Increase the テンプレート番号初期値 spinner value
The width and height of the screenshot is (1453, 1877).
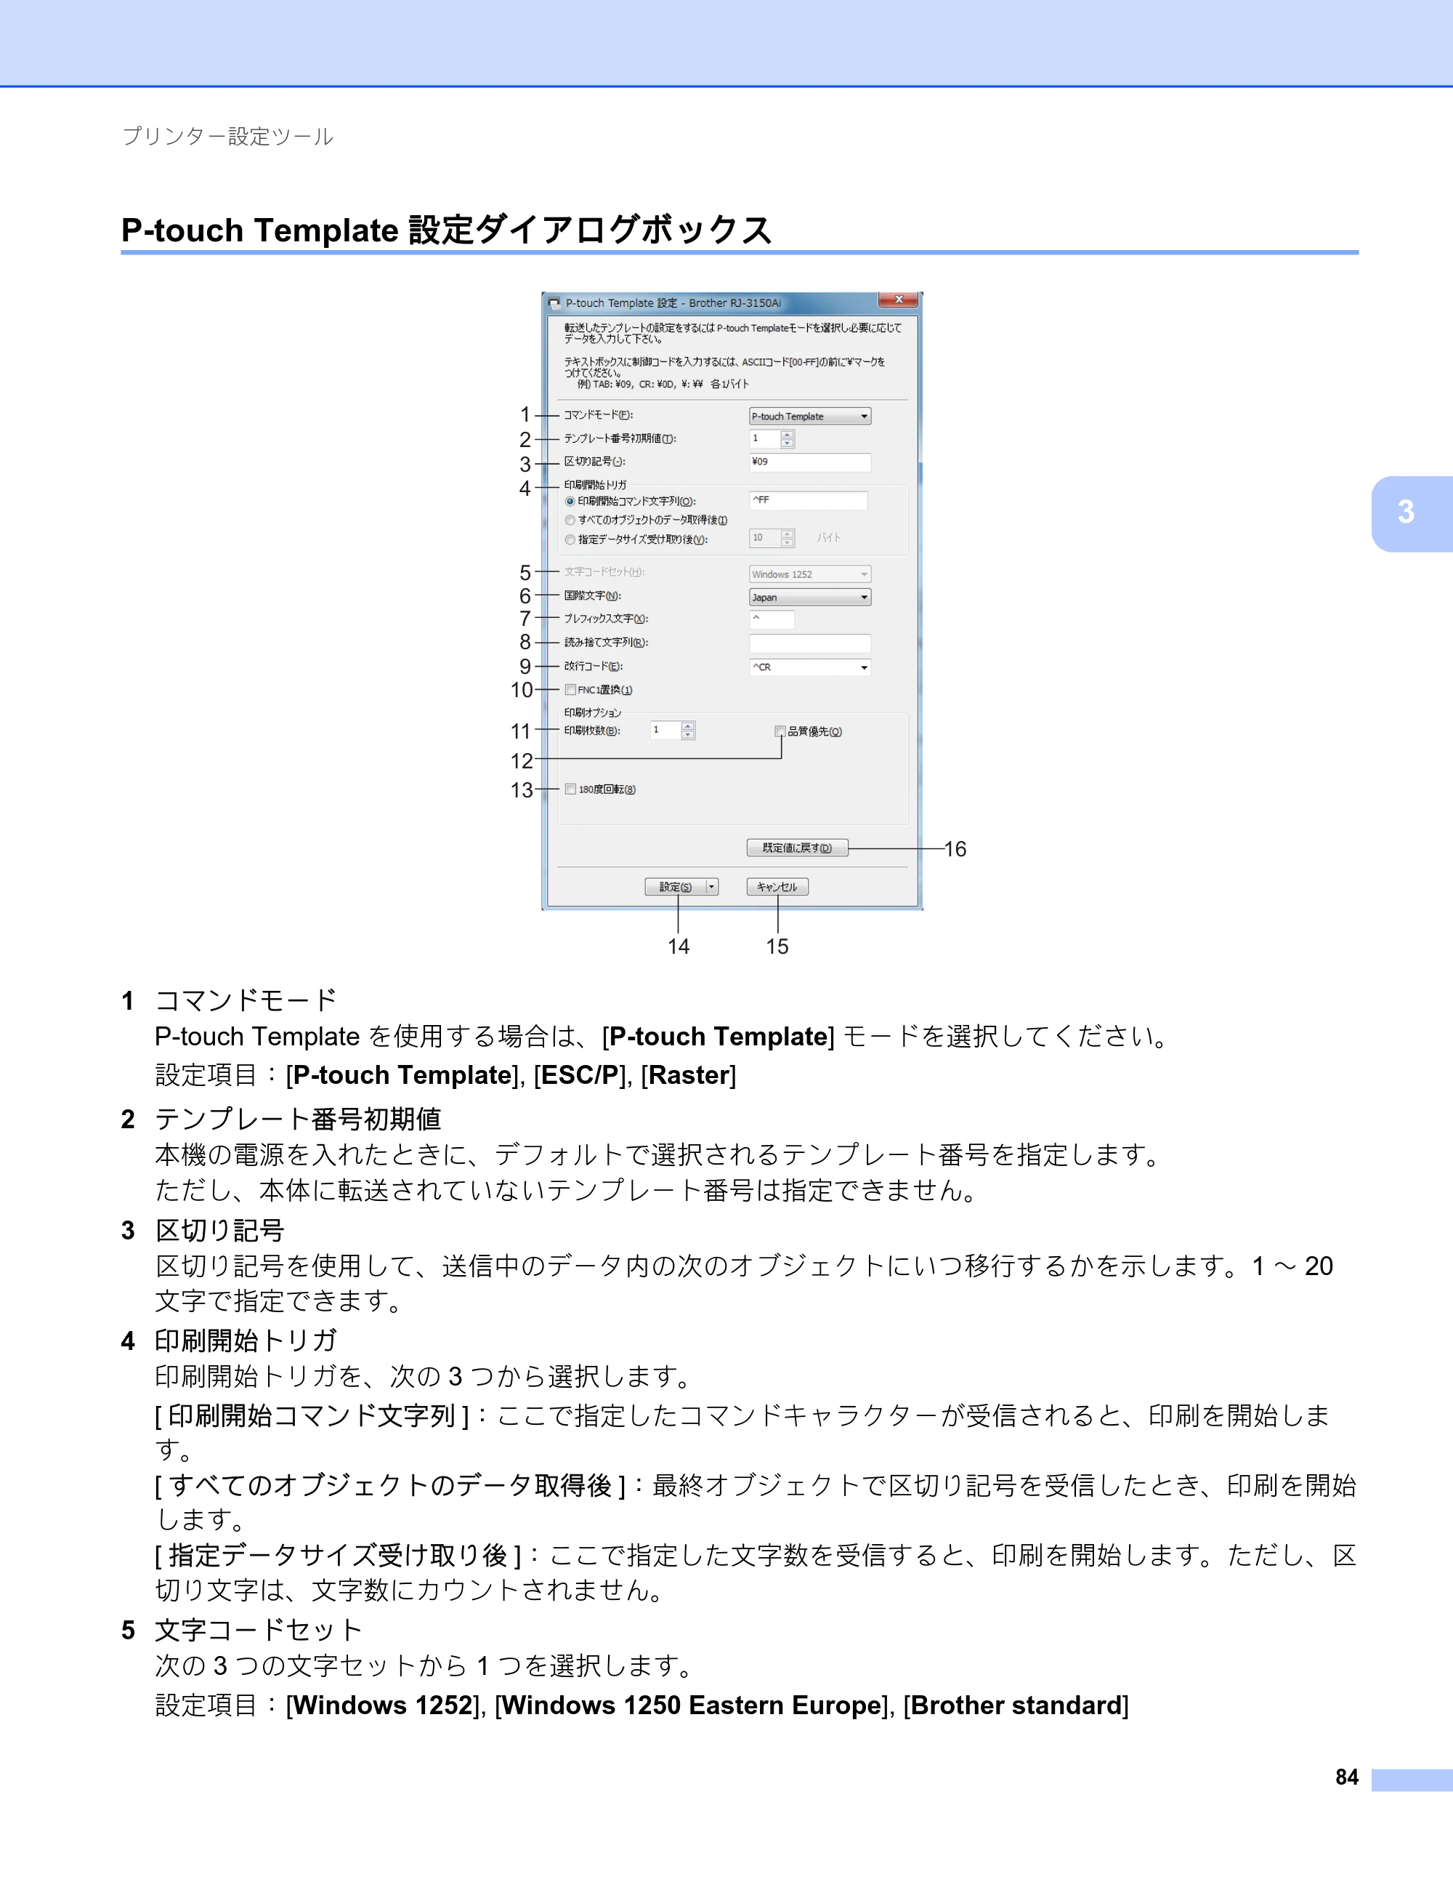[787, 435]
